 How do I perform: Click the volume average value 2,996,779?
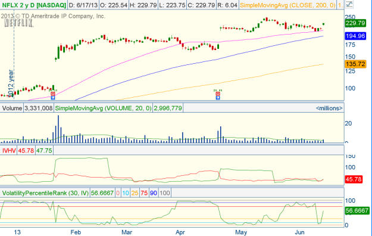pyautogui.click(x=168, y=108)
